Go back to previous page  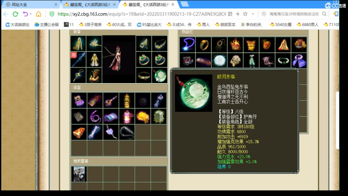coord(6,14)
